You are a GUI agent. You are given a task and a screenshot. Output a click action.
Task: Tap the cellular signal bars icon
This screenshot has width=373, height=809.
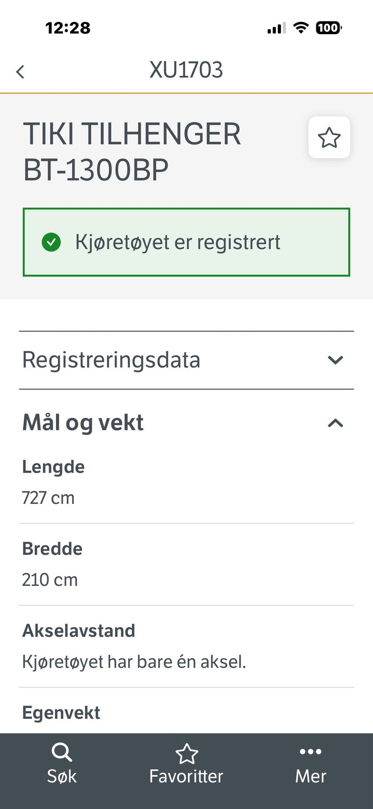[x=277, y=28]
